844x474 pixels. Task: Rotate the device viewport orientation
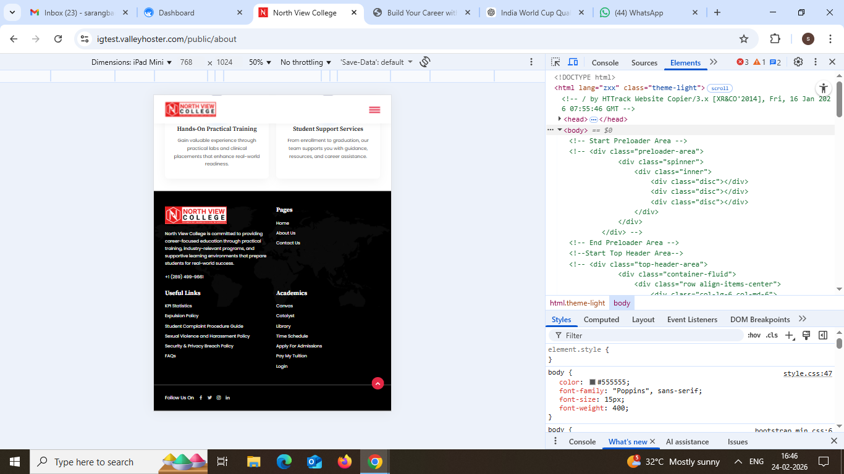click(x=425, y=62)
